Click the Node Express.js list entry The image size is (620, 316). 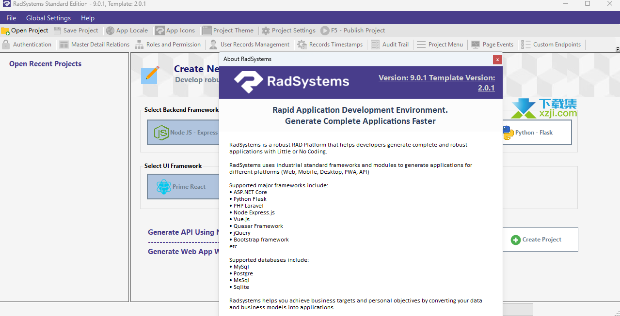coord(254,212)
